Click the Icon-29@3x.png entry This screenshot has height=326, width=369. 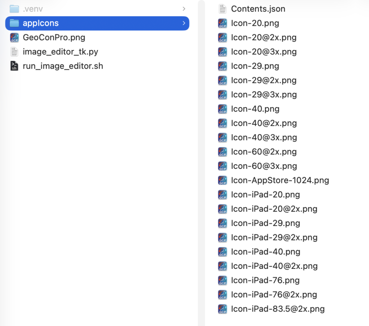click(257, 95)
